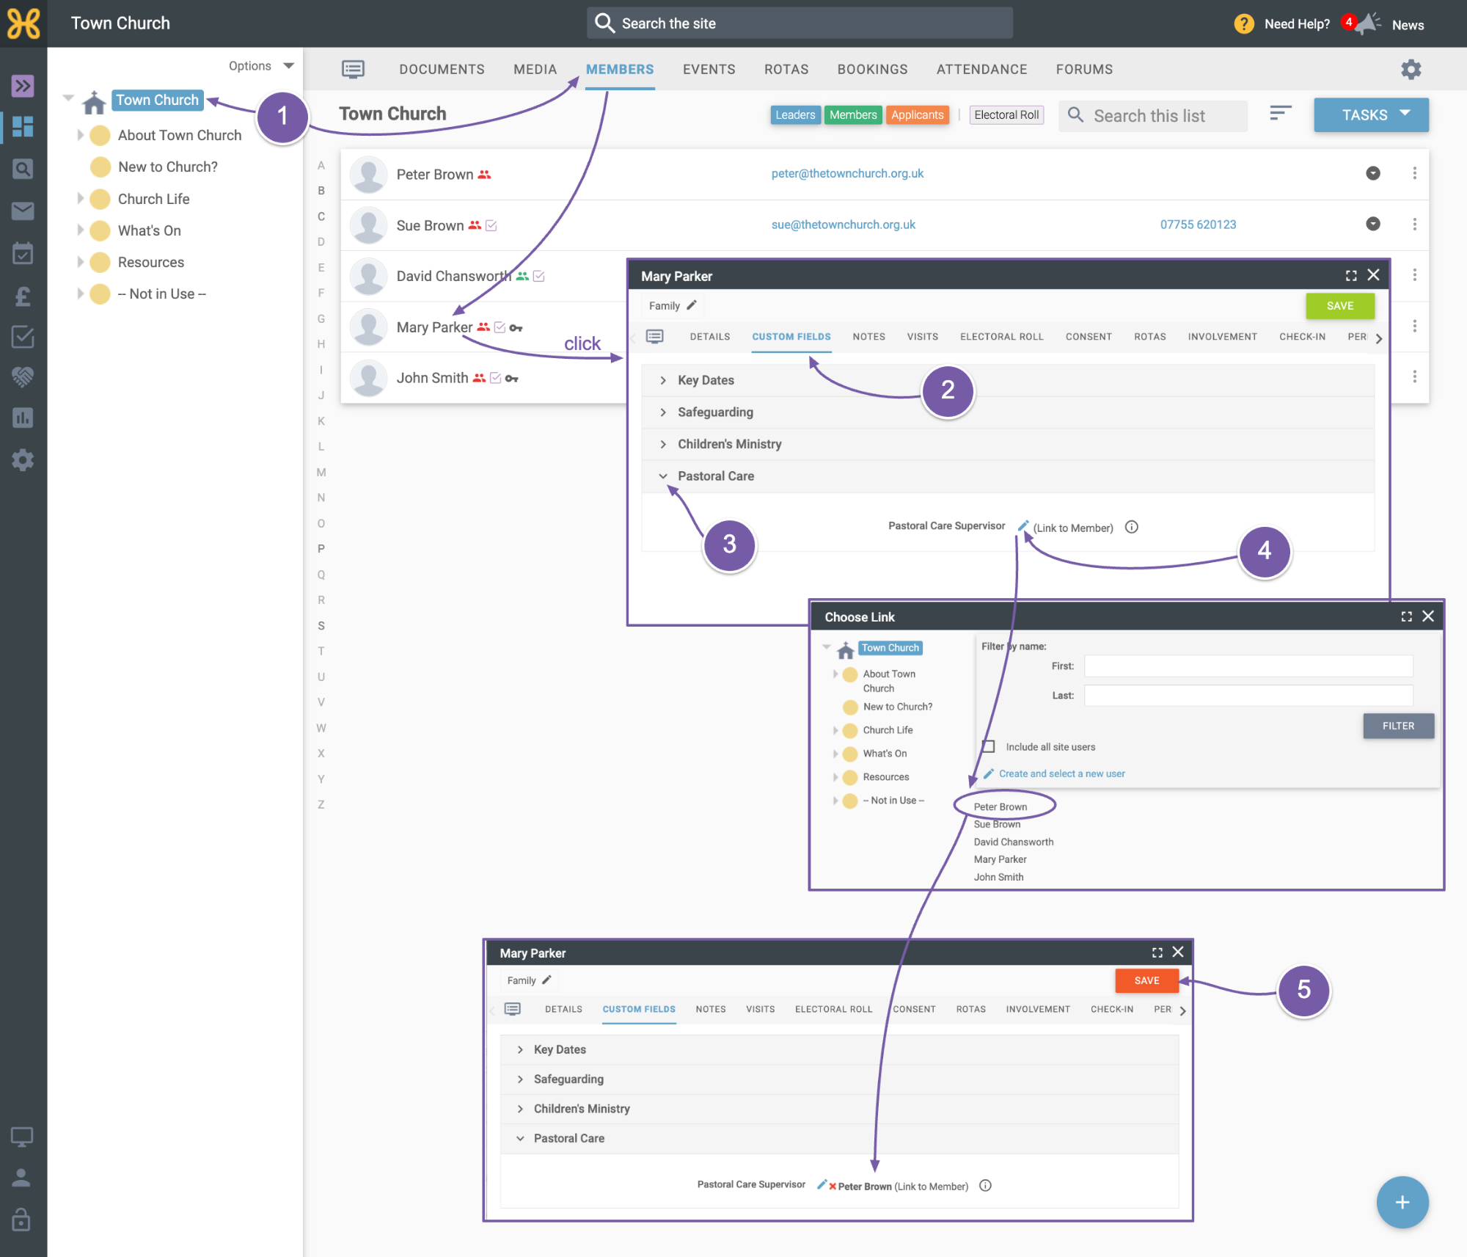
Task: Jump to letter S in alphabet index
Action: (x=321, y=625)
